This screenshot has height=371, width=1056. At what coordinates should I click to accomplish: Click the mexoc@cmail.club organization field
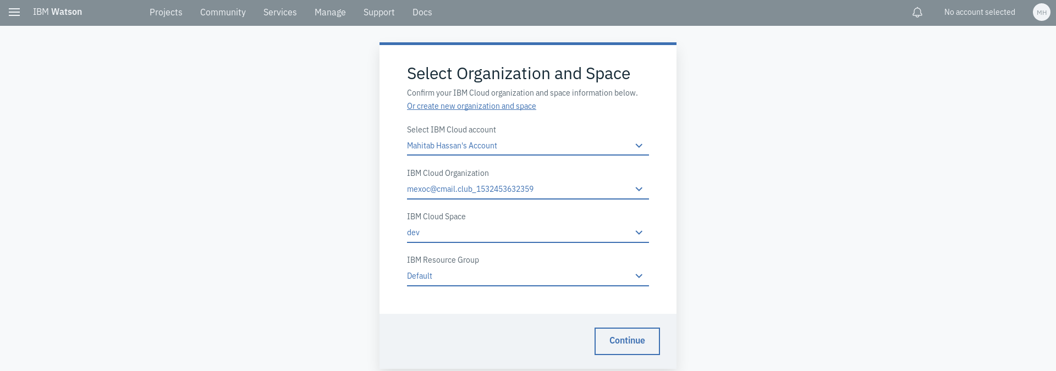pyautogui.click(x=528, y=189)
